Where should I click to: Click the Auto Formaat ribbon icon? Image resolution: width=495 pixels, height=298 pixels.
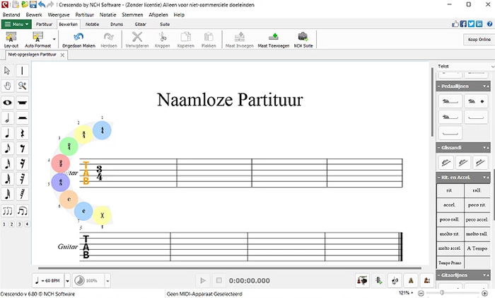pyautogui.click(x=37, y=40)
